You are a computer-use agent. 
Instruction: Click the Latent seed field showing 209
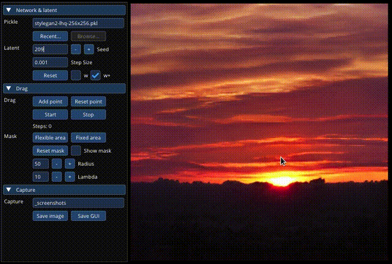click(x=50, y=49)
